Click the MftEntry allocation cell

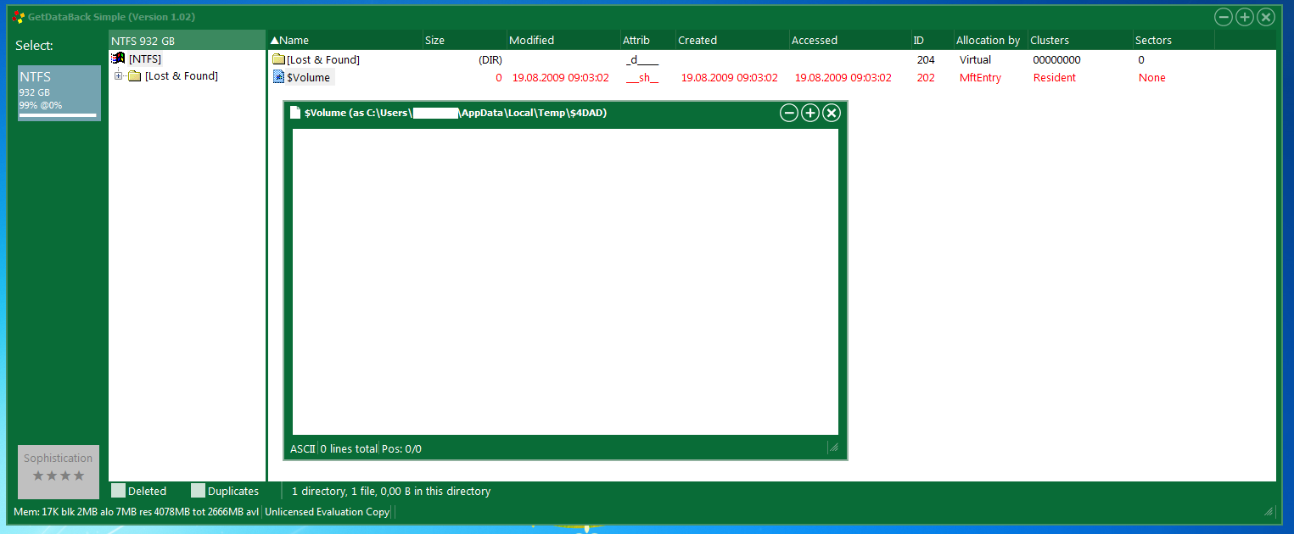coord(980,77)
